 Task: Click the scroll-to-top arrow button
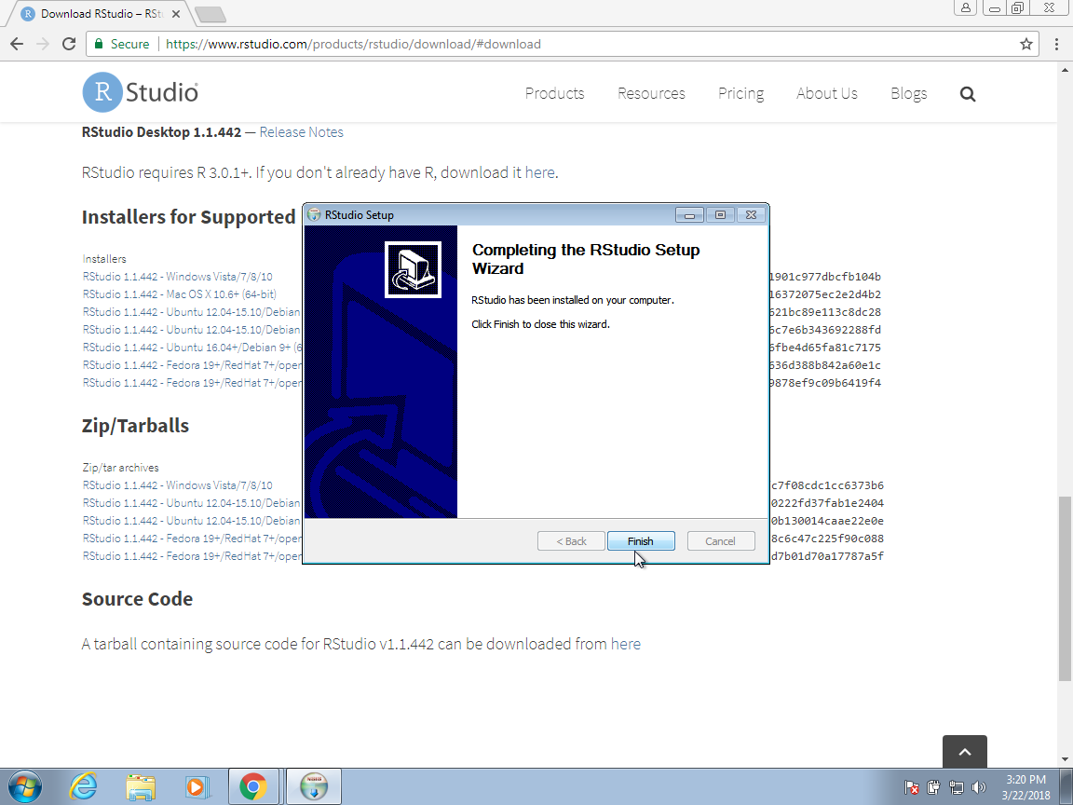point(964,752)
